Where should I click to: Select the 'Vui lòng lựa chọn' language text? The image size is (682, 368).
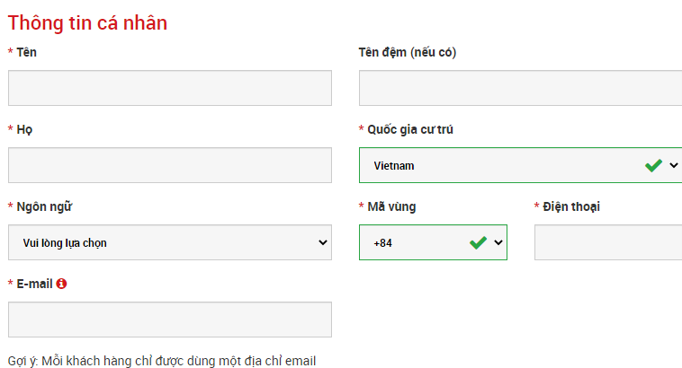pyautogui.click(x=65, y=243)
